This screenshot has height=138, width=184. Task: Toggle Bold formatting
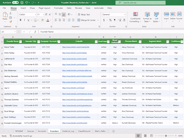21,20
